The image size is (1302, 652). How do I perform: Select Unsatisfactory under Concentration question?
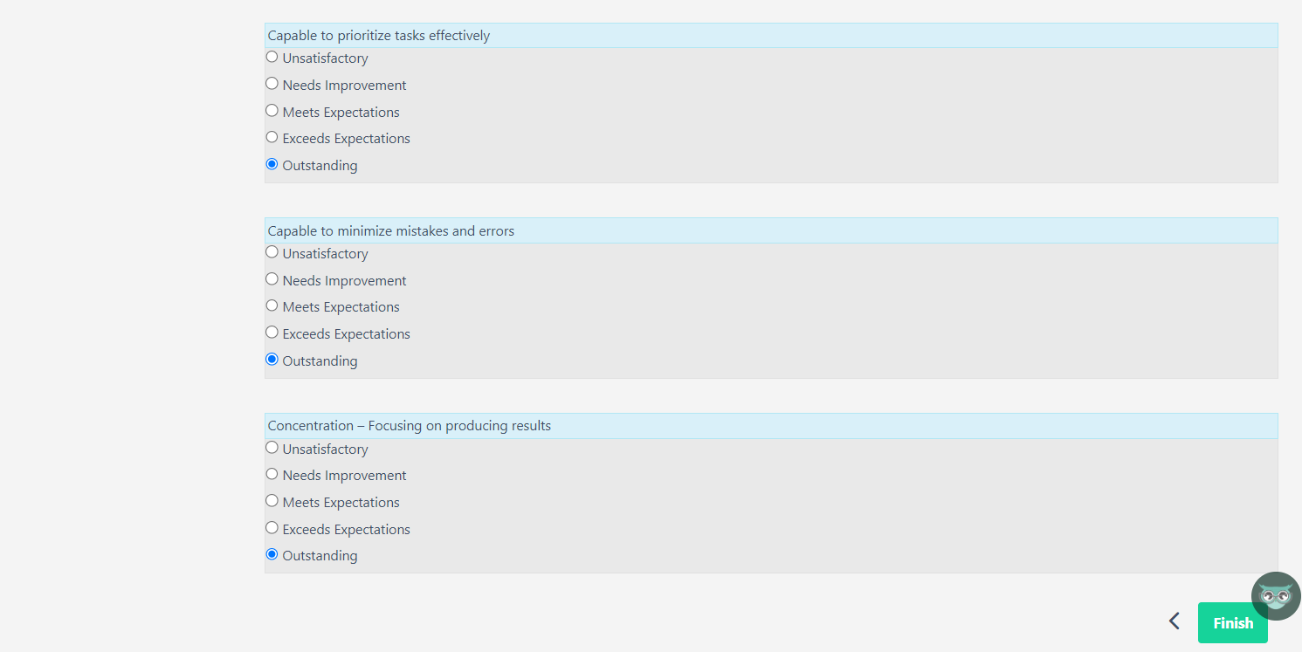click(x=272, y=448)
